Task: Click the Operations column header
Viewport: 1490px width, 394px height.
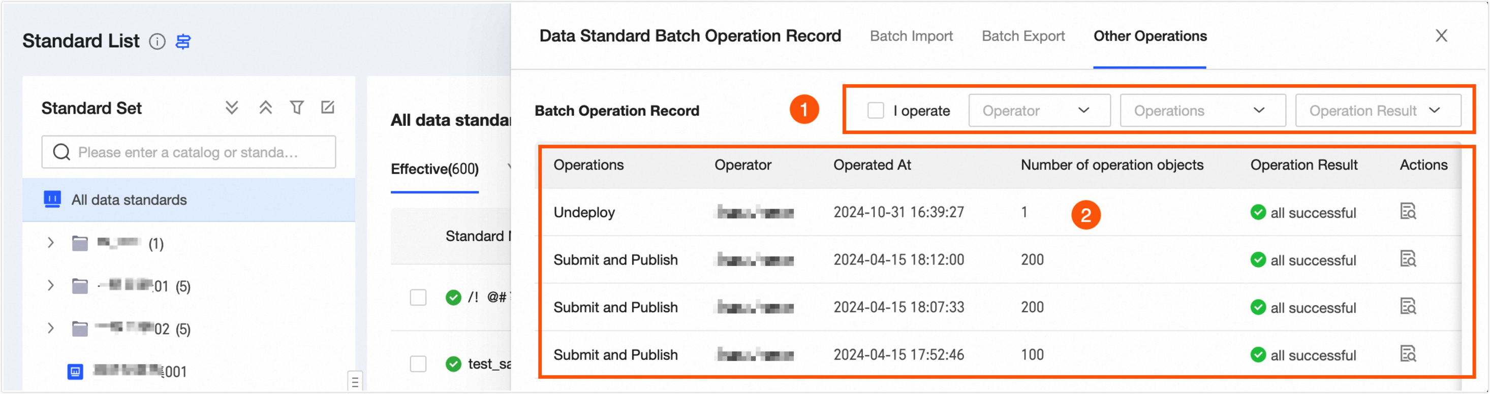Action: click(x=588, y=165)
